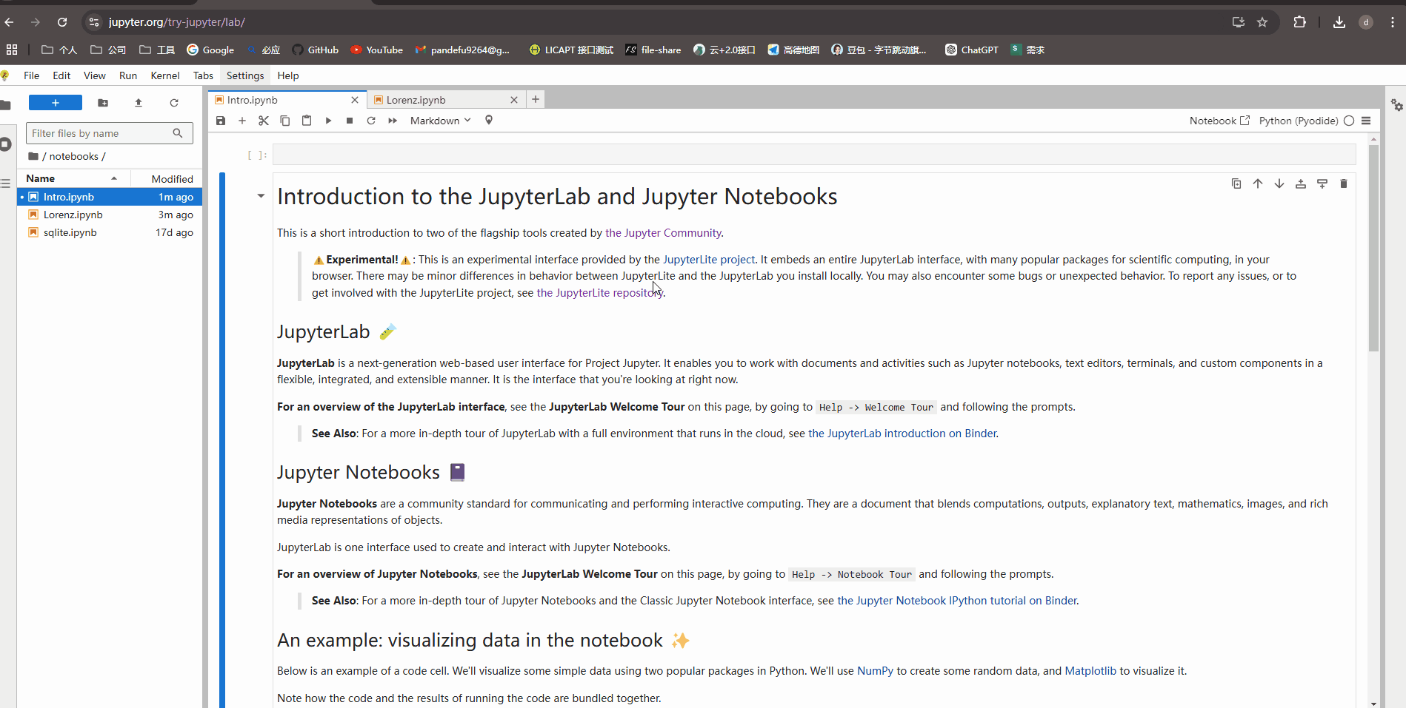The width and height of the screenshot is (1406, 708).
Task: Open the Edit menu
Action: 61,75
